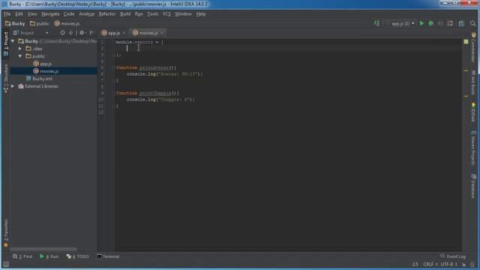Viewport: 480px width, 270px height.
Task: Collapse all icon in Project panel header
Action: pos(70,33)
